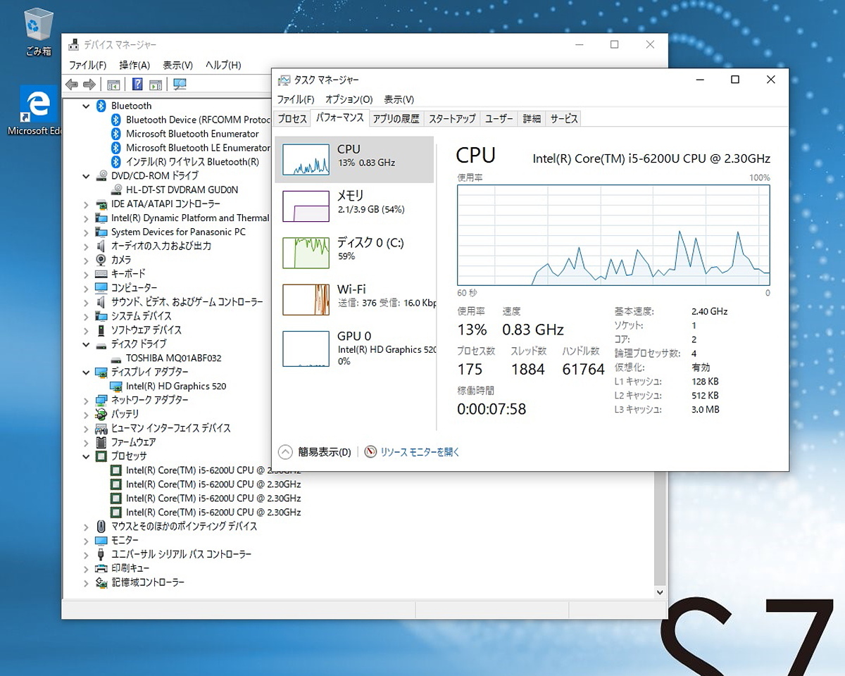Select the Wi-Fi entry in sidebar

tap(354, 299)
